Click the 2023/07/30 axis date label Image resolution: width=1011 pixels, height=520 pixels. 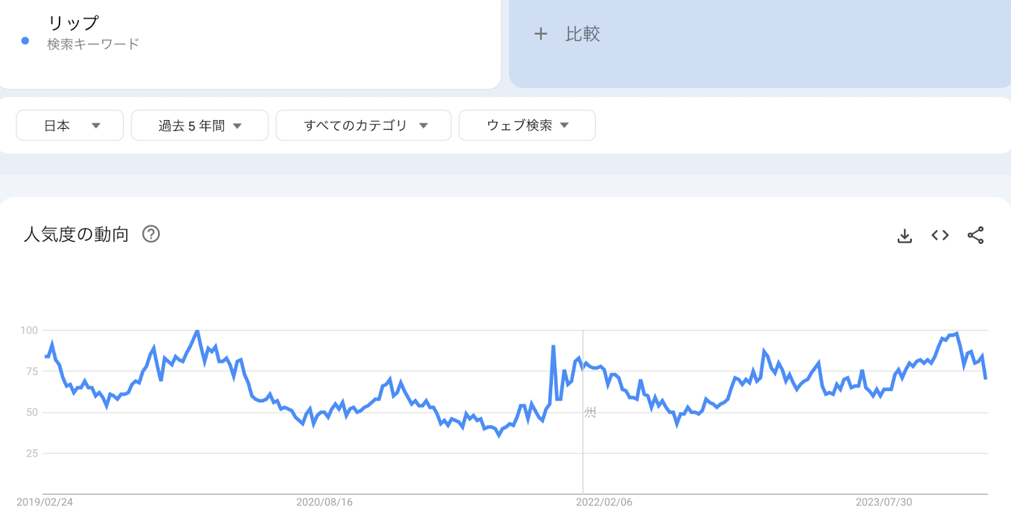884,502
